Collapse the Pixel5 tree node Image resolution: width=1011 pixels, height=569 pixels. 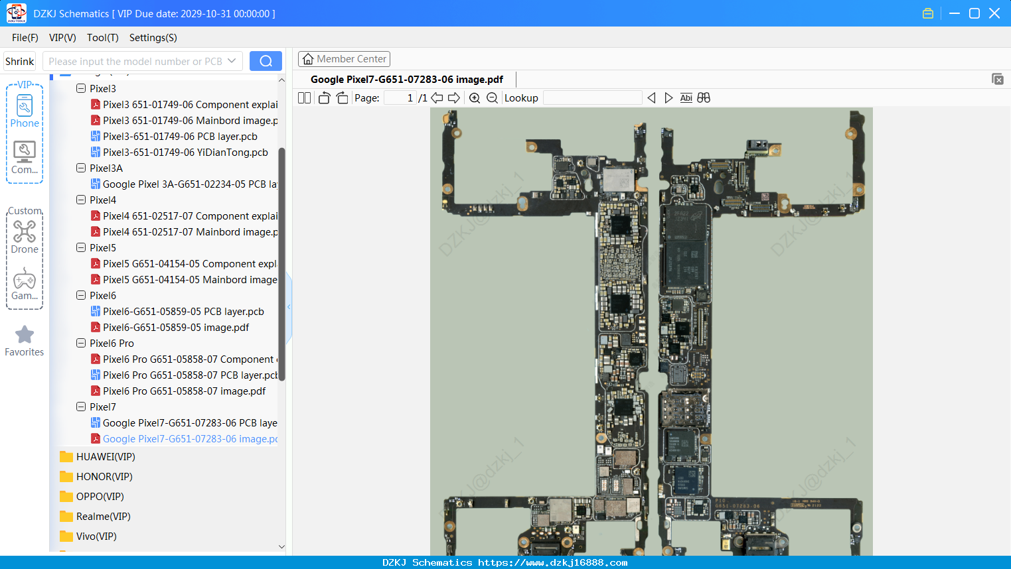click(x=81, y=247)
